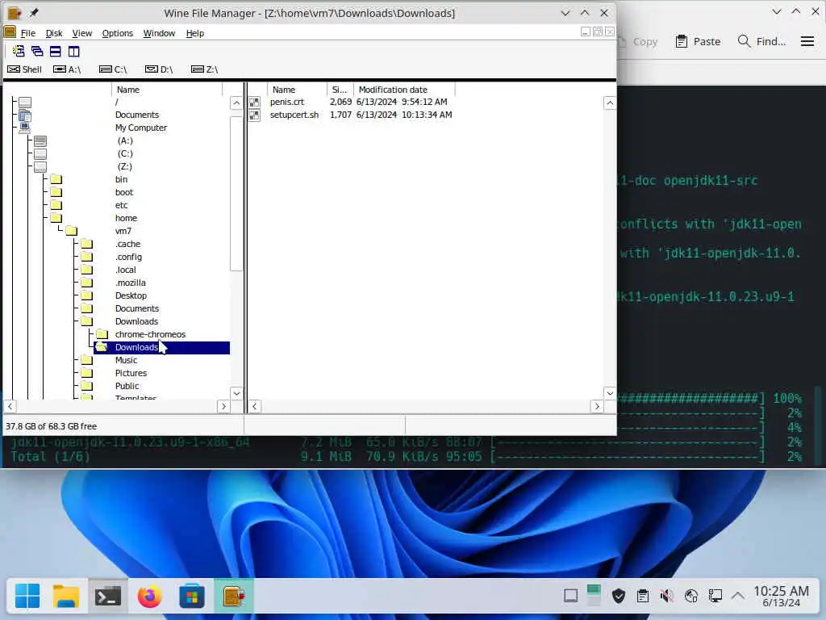The width and height of the screenshot is (826, 620).
Task: Select the (C:) drive tree item
Action: click(125, 153)
